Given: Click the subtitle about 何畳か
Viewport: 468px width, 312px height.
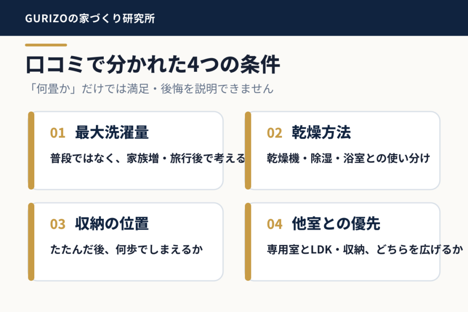Looking at the screenshot, I should 151,89.
